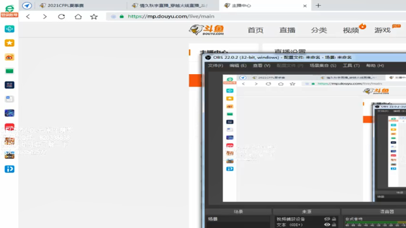The width and height of the screenshot is (406, 228).
Task: Open the Weibo eye-logo sidebar icon
Action: click(x=10, y=57)
